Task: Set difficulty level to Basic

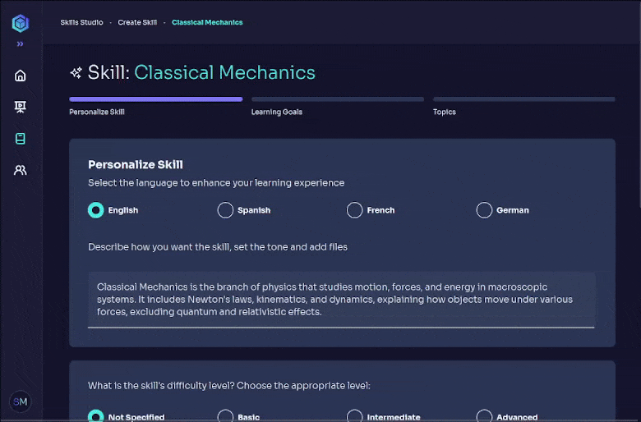Action: pos(225,416)
